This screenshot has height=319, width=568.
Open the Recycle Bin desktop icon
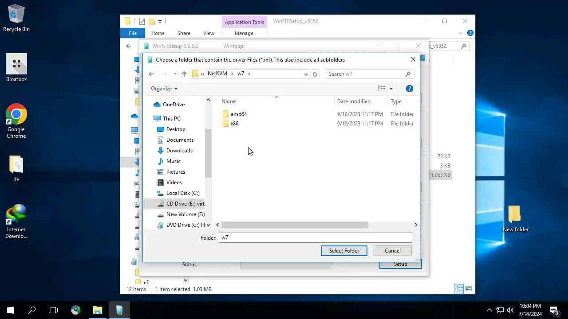click(16, 19)
